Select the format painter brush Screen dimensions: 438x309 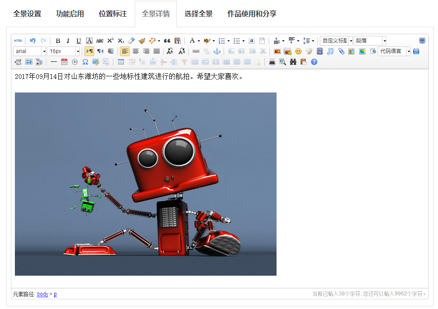point(142,41)
